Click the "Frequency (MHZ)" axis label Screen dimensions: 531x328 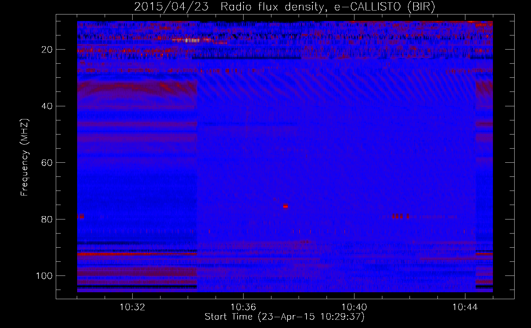click(x=25, y=157)
